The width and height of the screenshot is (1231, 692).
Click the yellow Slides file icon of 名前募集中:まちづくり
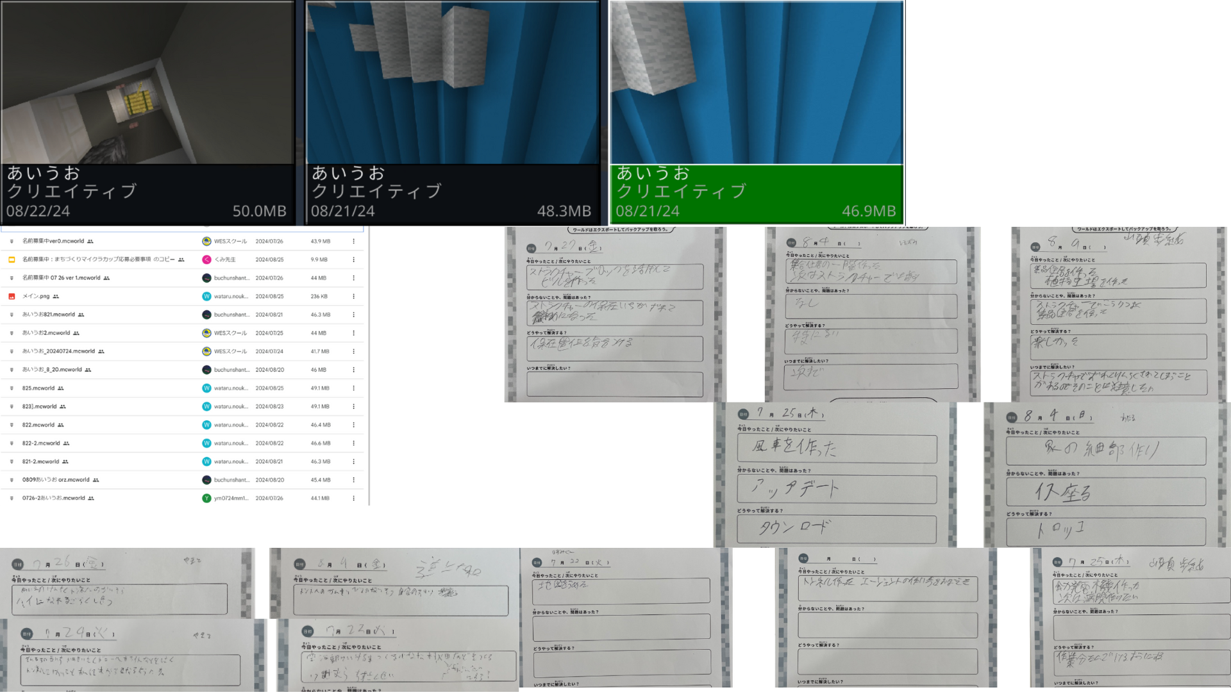pyautogui.click(x=12, y=259)
